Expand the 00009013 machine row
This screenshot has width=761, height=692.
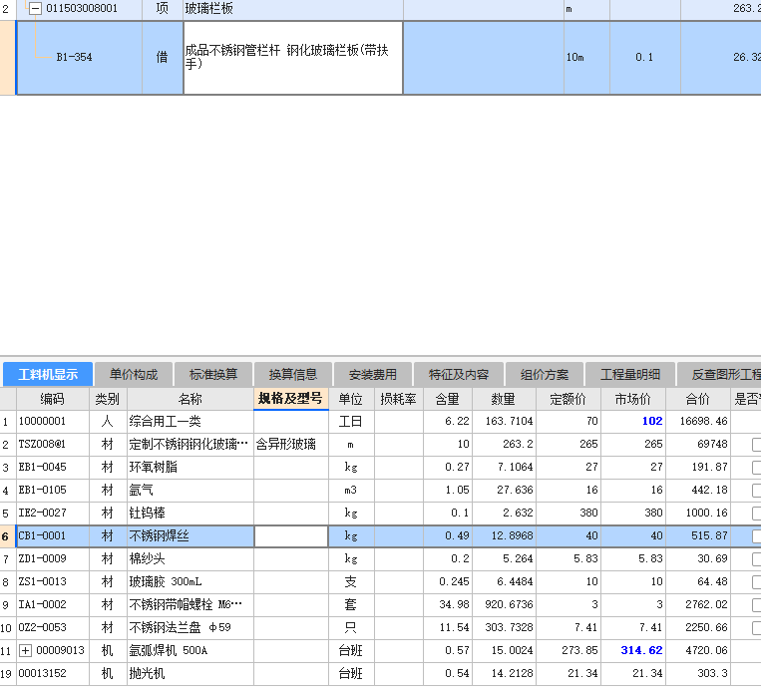[25, 650]
